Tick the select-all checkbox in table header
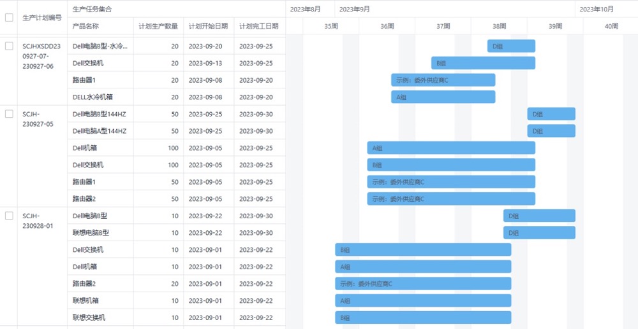This screenshot has width=638, height=329. [9, 18]
